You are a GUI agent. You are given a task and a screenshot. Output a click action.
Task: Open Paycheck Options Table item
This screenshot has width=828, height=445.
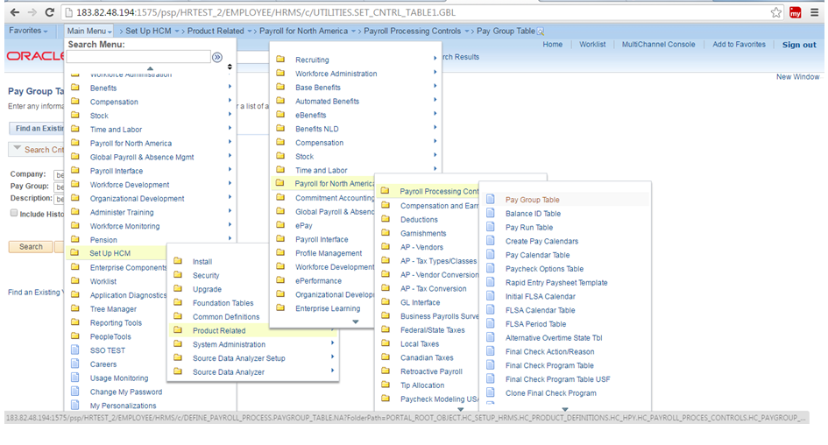coord(544,269)
